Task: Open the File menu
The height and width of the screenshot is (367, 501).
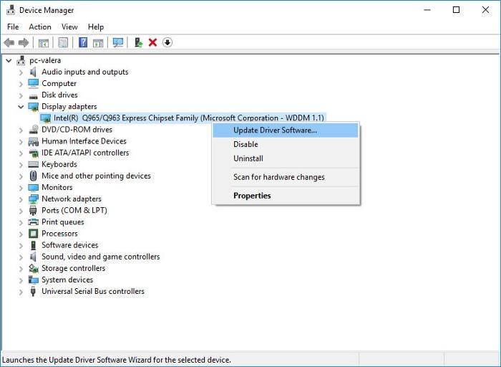Action: click(x=13, y=27)
